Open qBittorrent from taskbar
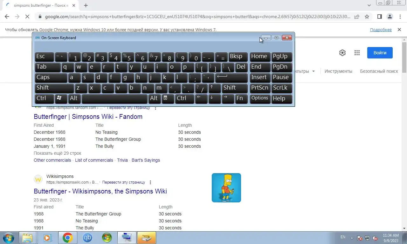 tap(87, 238)
